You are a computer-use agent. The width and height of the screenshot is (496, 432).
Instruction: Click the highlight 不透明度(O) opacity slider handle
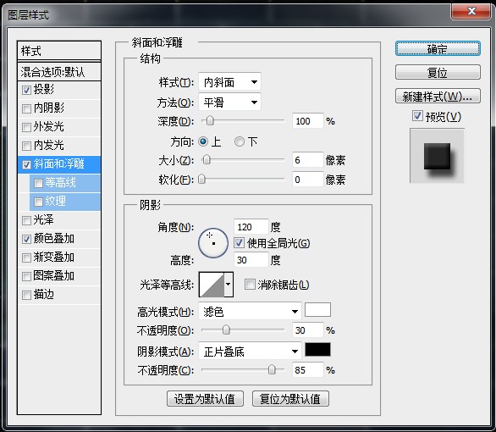pos(226,330)
